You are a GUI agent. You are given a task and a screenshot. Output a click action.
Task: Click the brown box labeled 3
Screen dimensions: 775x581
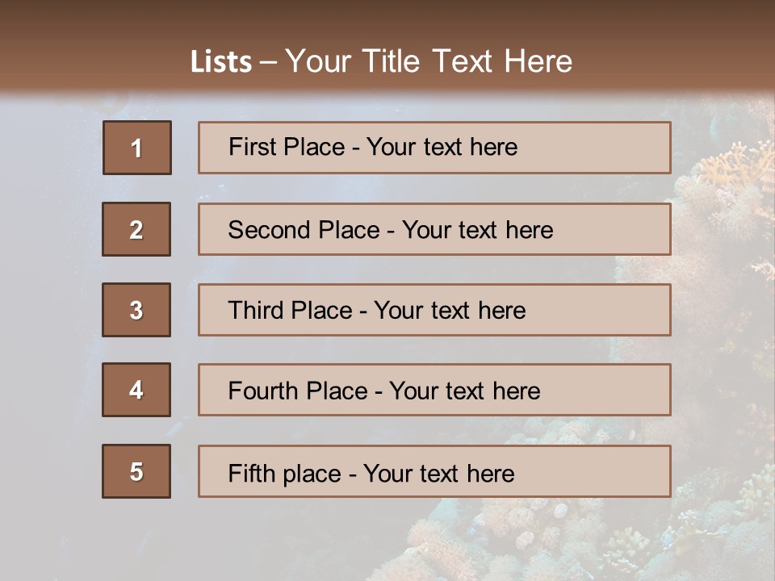point(136,310)
